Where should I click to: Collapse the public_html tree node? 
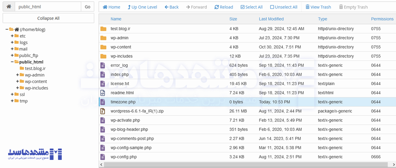pos(12,62)
